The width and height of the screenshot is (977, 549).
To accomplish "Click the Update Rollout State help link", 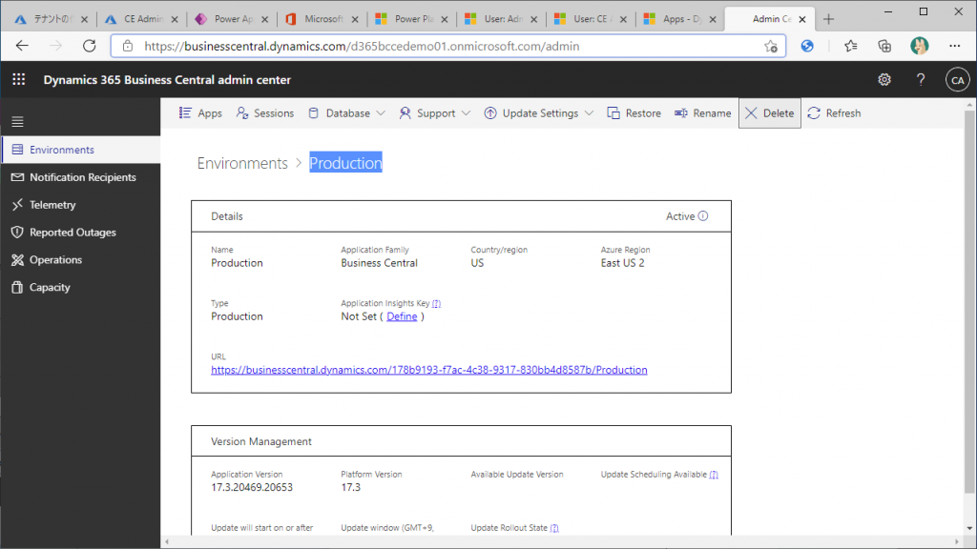I will pos(554,528).
